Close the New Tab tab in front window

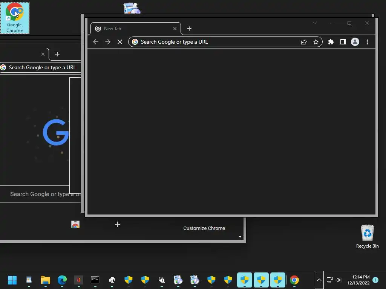[x=175, y=29]
